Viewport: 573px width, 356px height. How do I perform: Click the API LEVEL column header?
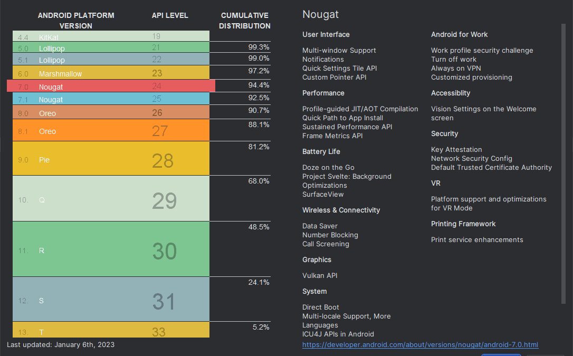pos(170,15)
